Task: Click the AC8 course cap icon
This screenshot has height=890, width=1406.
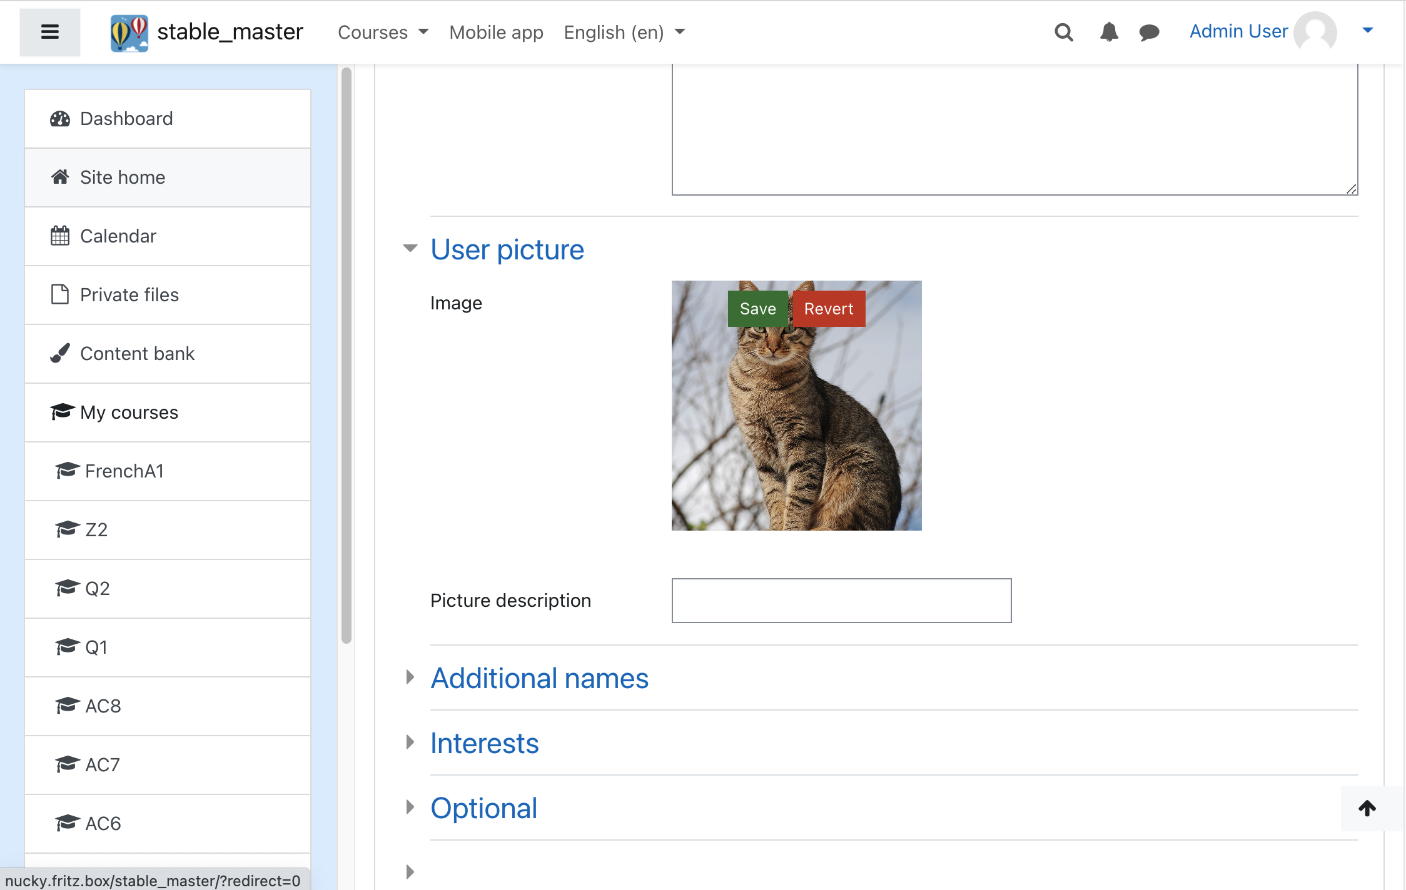Action: [x=68, y=706]
